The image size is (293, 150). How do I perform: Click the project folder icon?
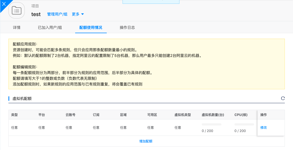[x=17, y=11]
